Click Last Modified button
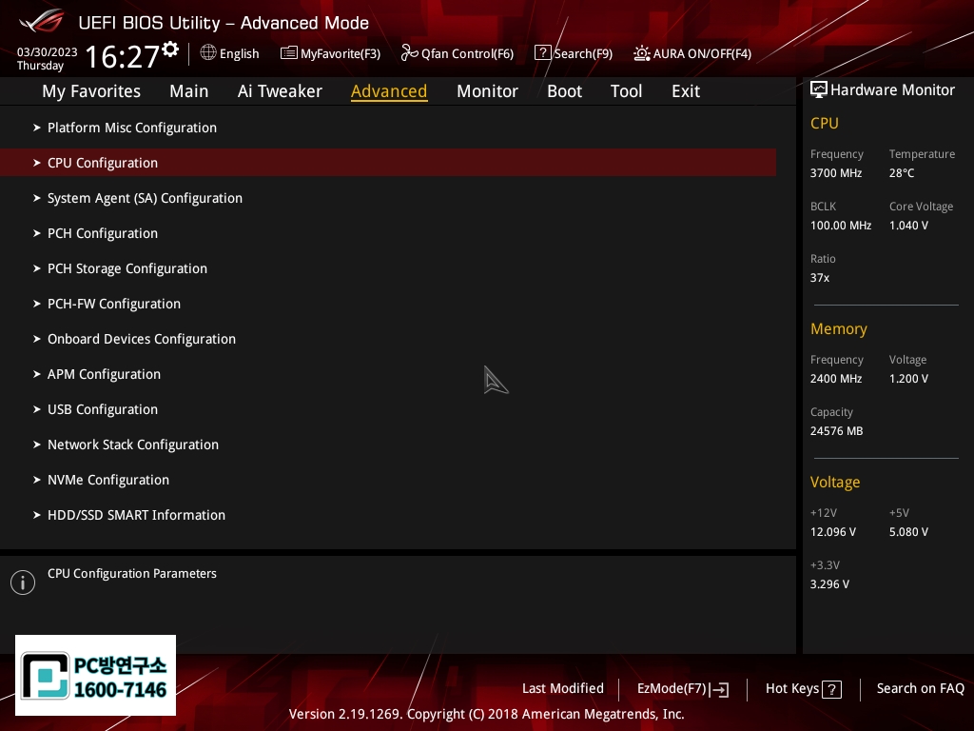The image size is (974, 731). [563, 688]
